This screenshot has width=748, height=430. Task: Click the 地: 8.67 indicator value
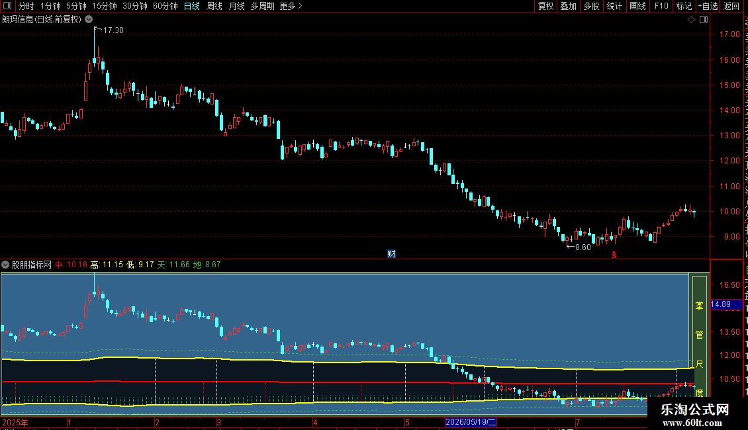207,265
